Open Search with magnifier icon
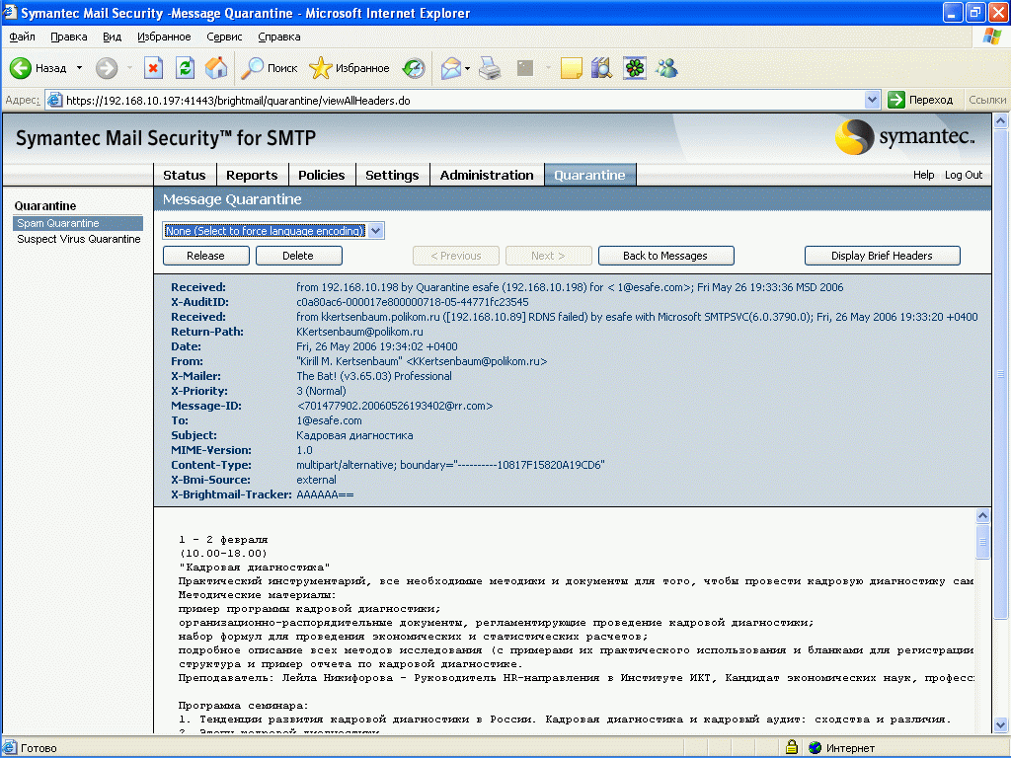This screenshot has height=758, width=1011. click(252, 68)
